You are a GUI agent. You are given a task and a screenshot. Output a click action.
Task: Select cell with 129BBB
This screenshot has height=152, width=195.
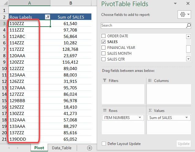29,101
